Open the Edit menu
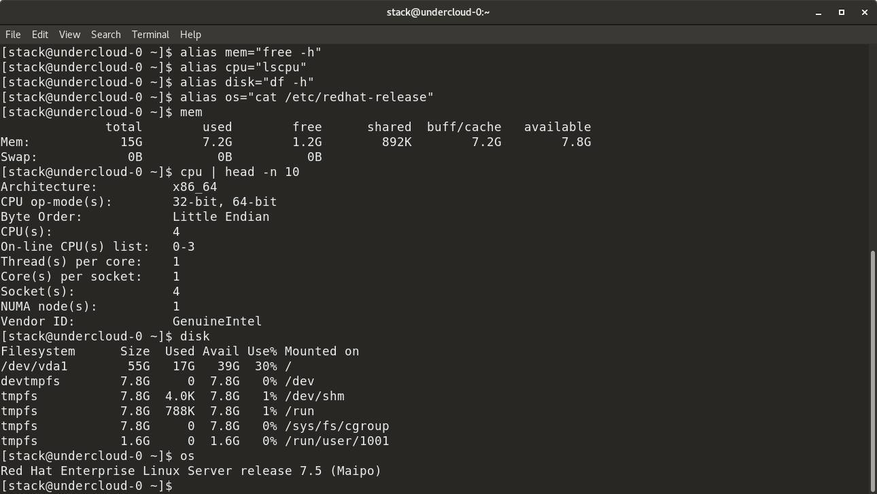The image size is (877, 494). click(39, 35)
